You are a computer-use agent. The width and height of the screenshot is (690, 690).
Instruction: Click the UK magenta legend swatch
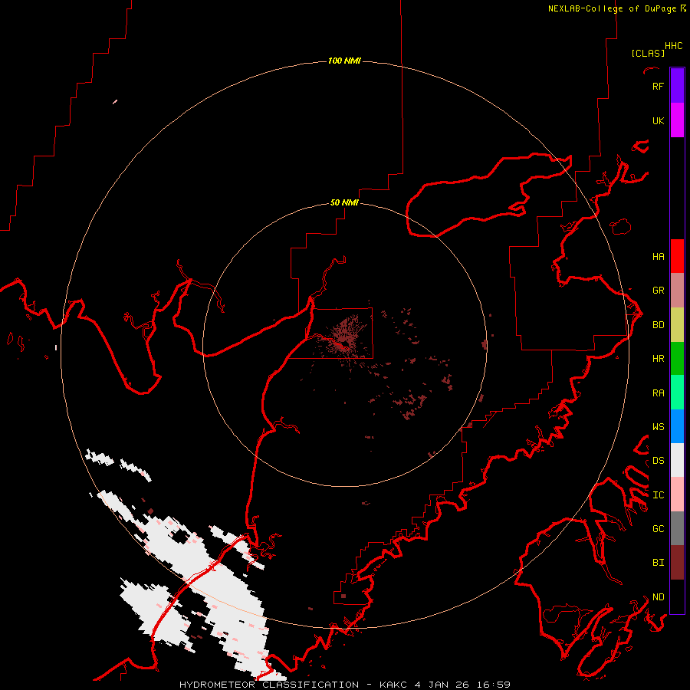pos(677,120)
